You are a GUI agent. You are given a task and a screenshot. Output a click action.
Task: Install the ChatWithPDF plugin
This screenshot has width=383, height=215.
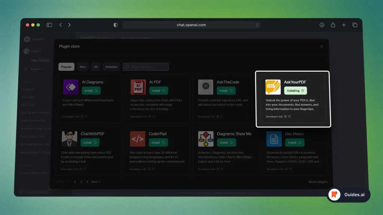pos(90,143)
